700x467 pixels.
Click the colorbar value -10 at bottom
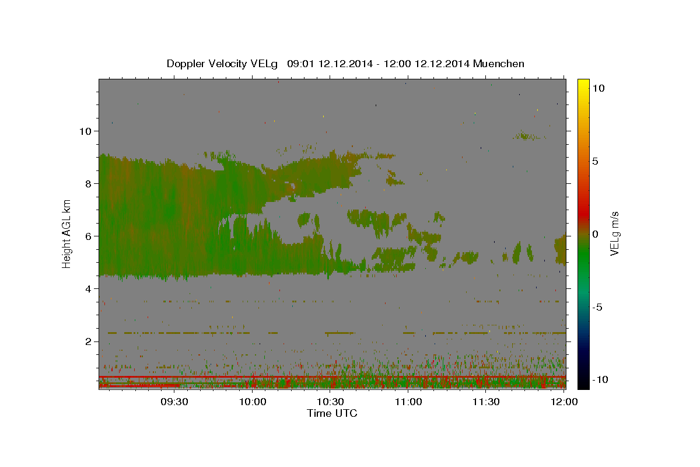600,379
